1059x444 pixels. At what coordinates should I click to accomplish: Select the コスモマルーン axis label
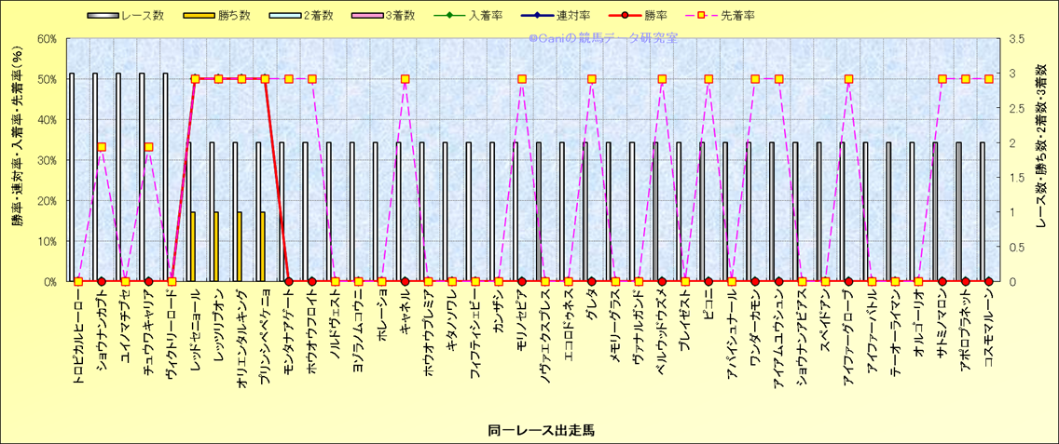tap(989, 329)
